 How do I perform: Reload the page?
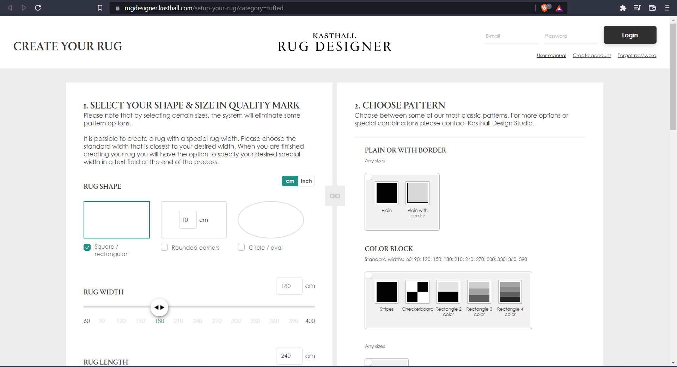point(38,8)
